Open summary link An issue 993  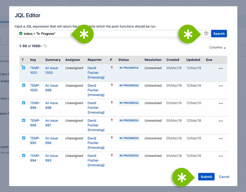coord(51,158)
